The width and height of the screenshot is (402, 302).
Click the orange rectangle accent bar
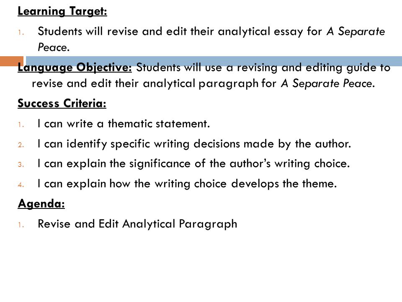[x=12, y=61]
